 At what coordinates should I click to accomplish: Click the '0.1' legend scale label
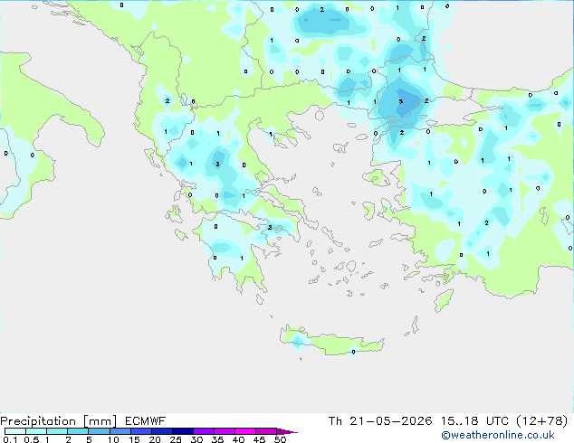click(10, 439)
